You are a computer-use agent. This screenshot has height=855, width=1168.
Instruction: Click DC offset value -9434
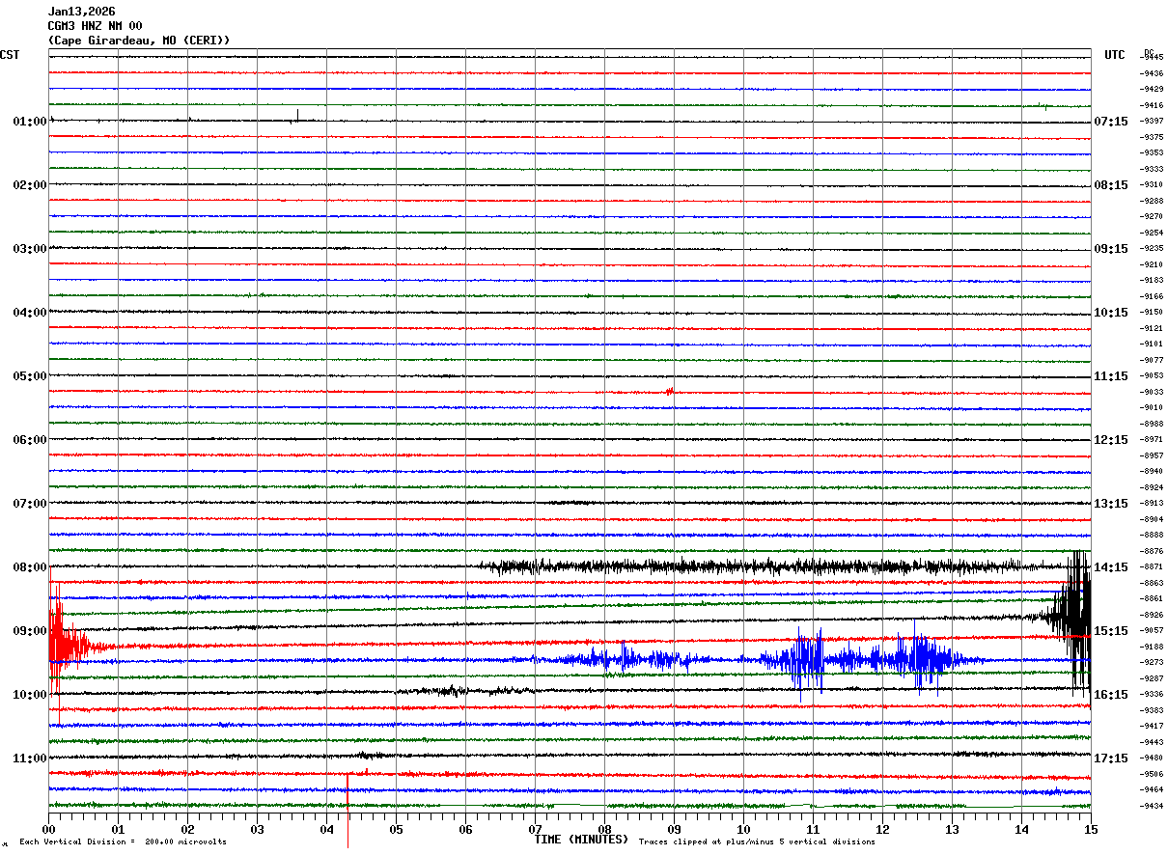(1153, 806)
